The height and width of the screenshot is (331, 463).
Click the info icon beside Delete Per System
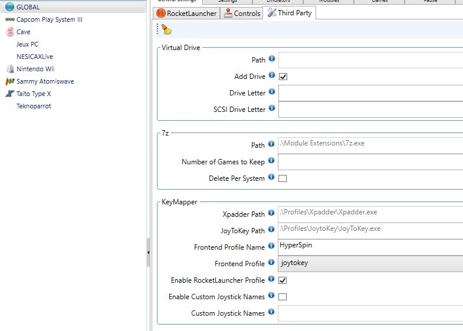coord(271,177)
